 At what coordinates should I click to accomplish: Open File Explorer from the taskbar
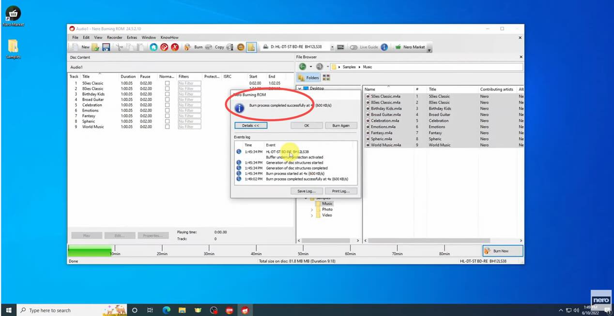182,310
